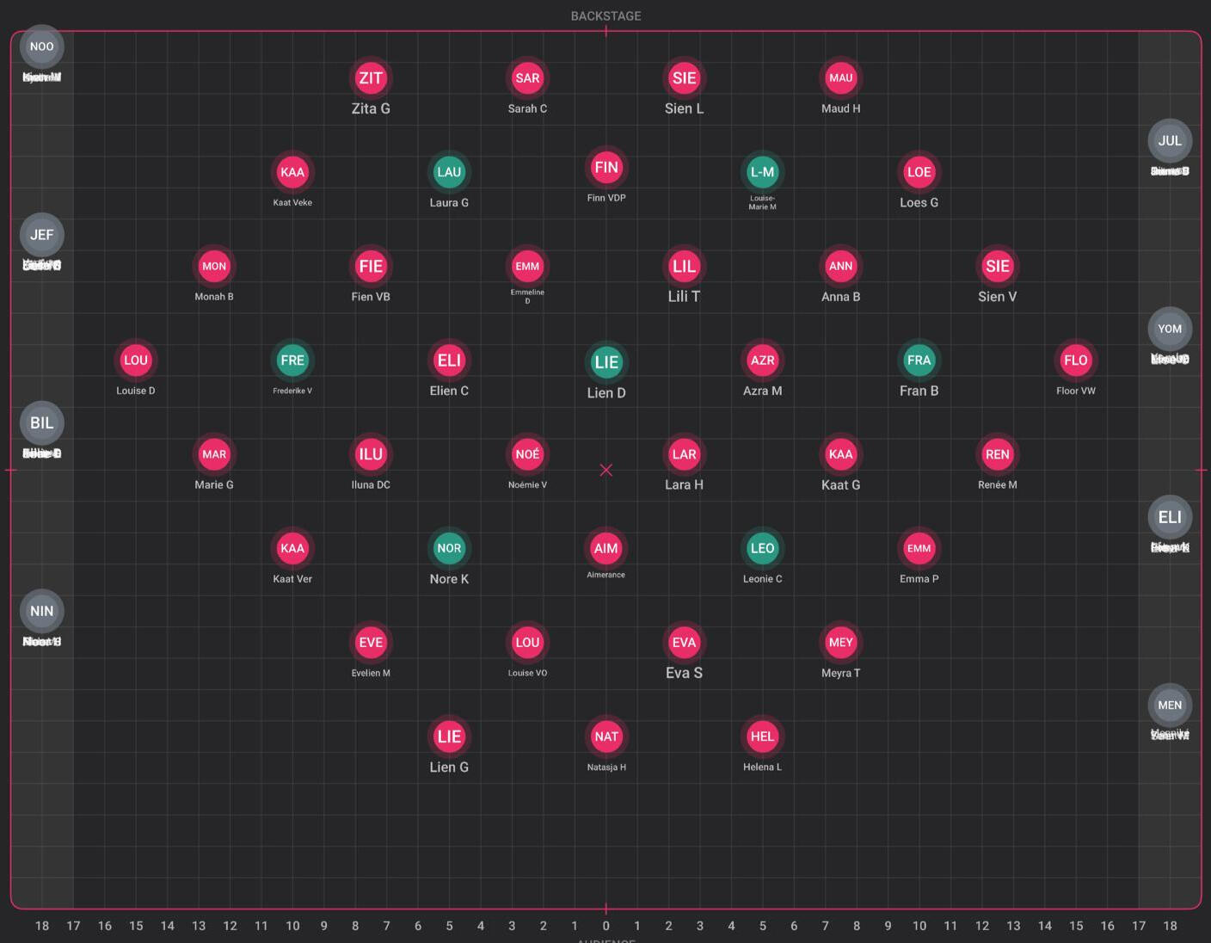Select the Natasja H marker

point(606,737)
